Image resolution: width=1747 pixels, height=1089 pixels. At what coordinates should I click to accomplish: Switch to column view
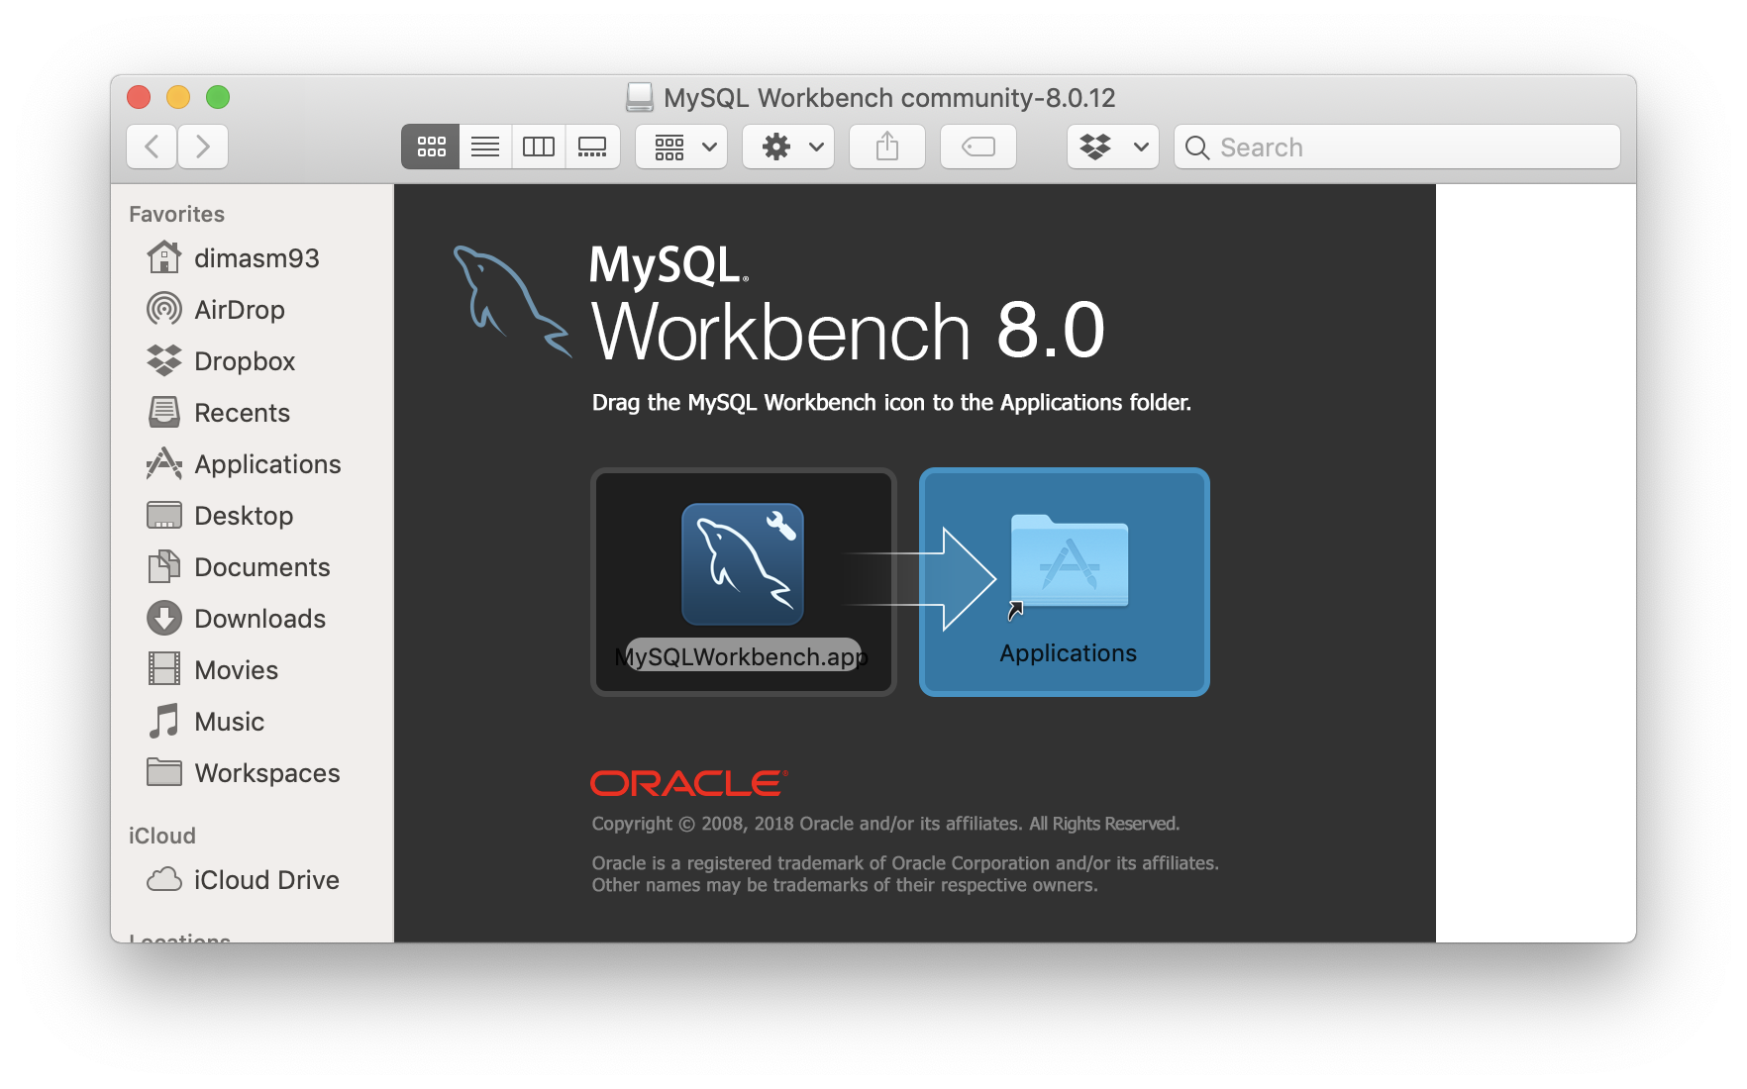pyautogui.click(x=539, y=147)
